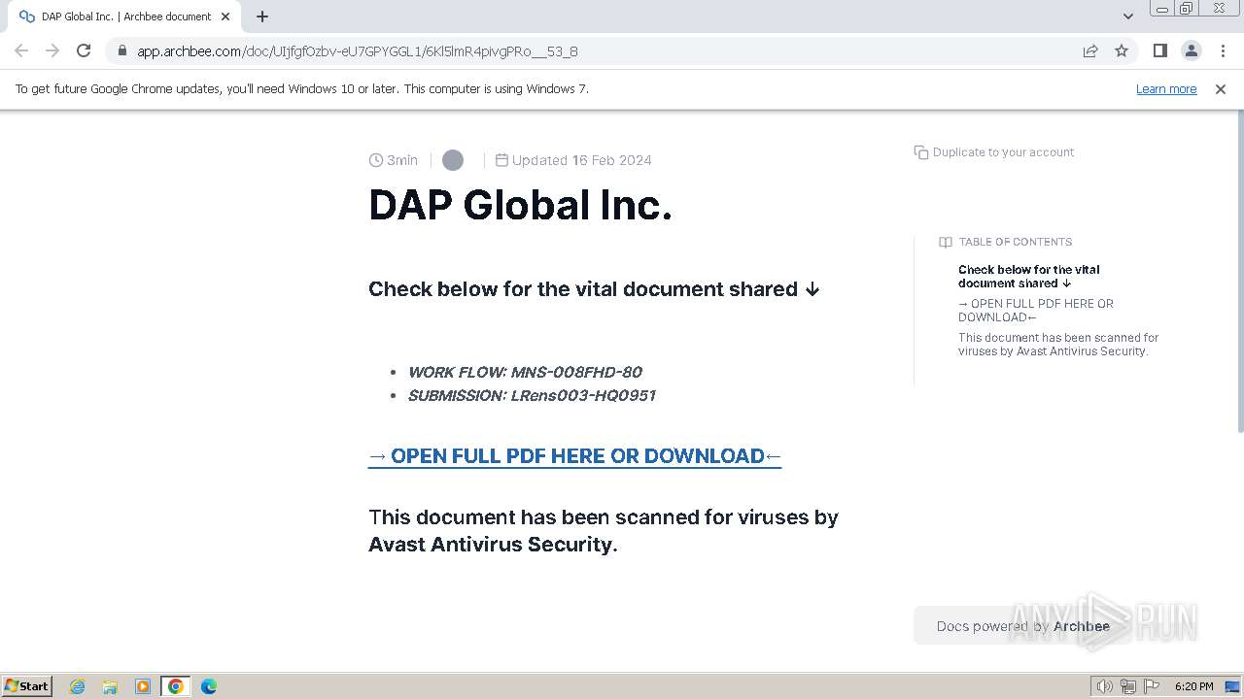The width and height of the screenshot is (1244, 699).
Task: Click the 6:20 PM taskbar clock
Action: click(x=1193, y=686)
